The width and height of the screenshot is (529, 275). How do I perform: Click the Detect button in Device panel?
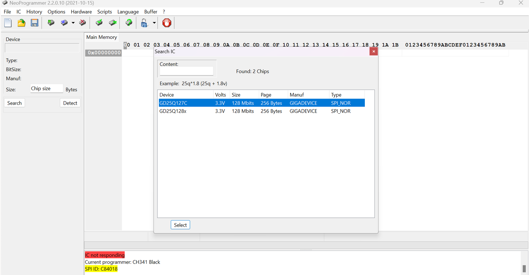click(x=70, y=103)
